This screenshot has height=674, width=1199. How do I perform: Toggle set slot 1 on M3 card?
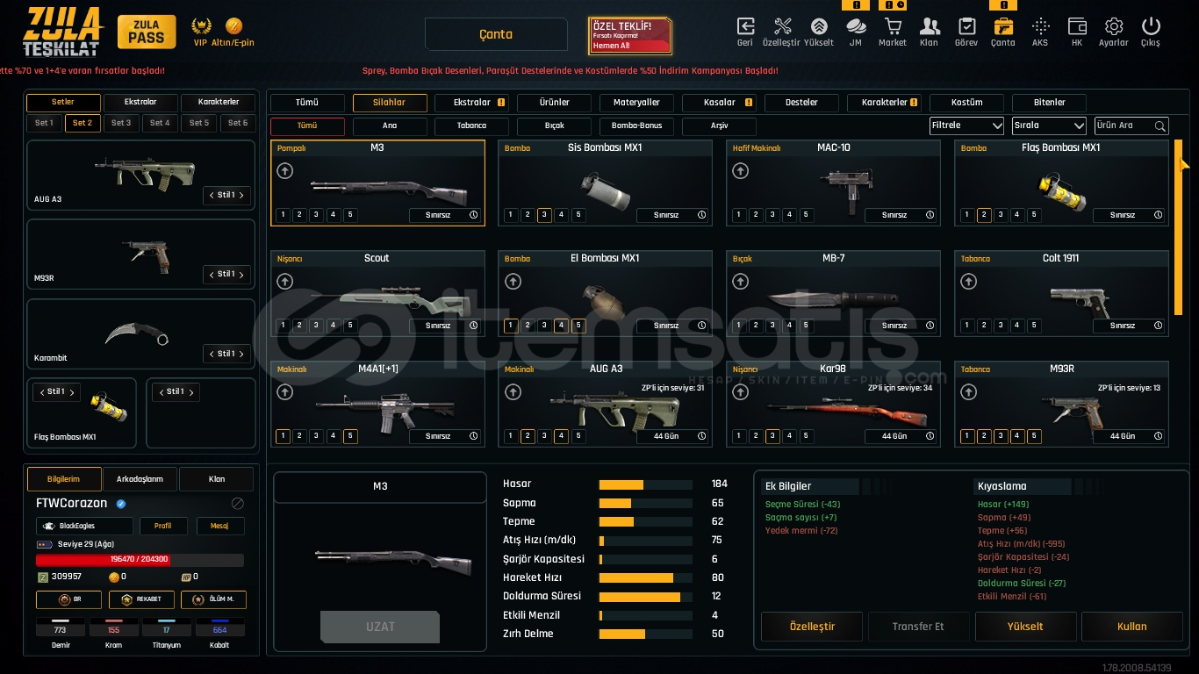click(x=283, y=215)
